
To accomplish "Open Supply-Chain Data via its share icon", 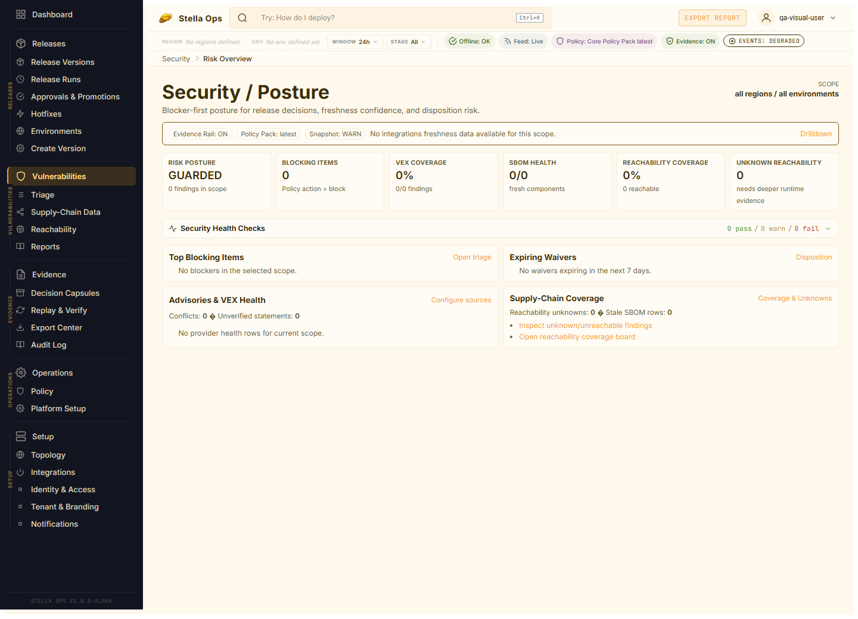I will [x=20, y=212].
